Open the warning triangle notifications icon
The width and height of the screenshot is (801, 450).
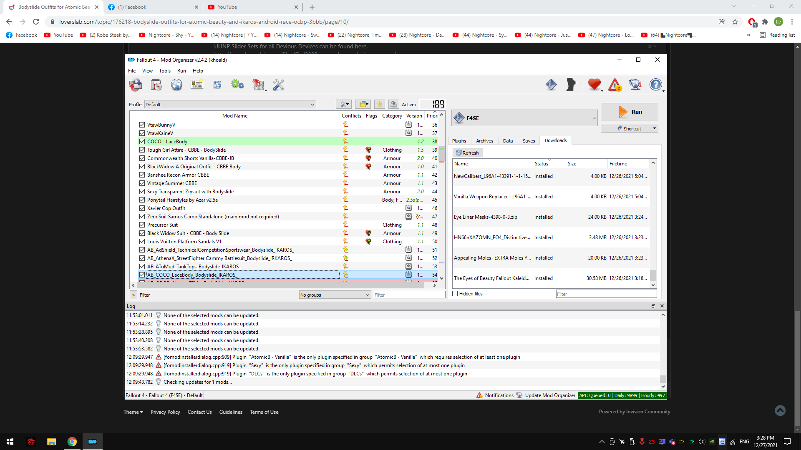tap(615, 85)
